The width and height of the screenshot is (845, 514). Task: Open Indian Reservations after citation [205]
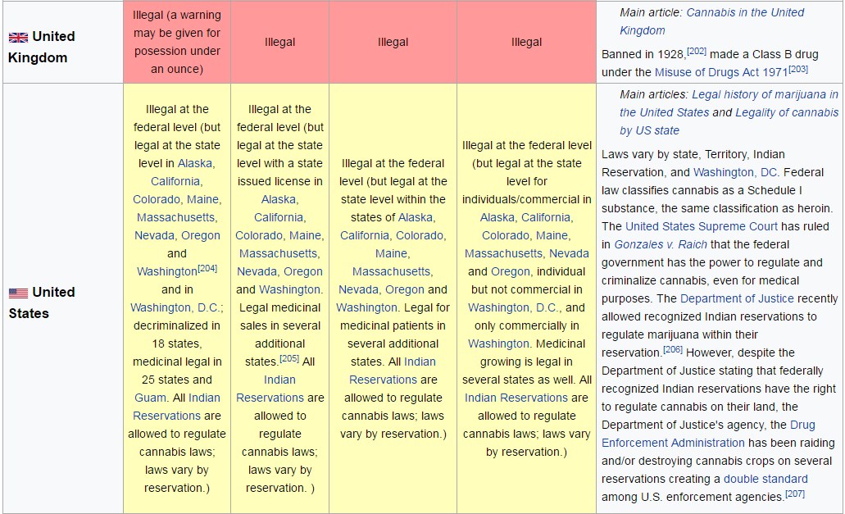[x=271, y=389]
